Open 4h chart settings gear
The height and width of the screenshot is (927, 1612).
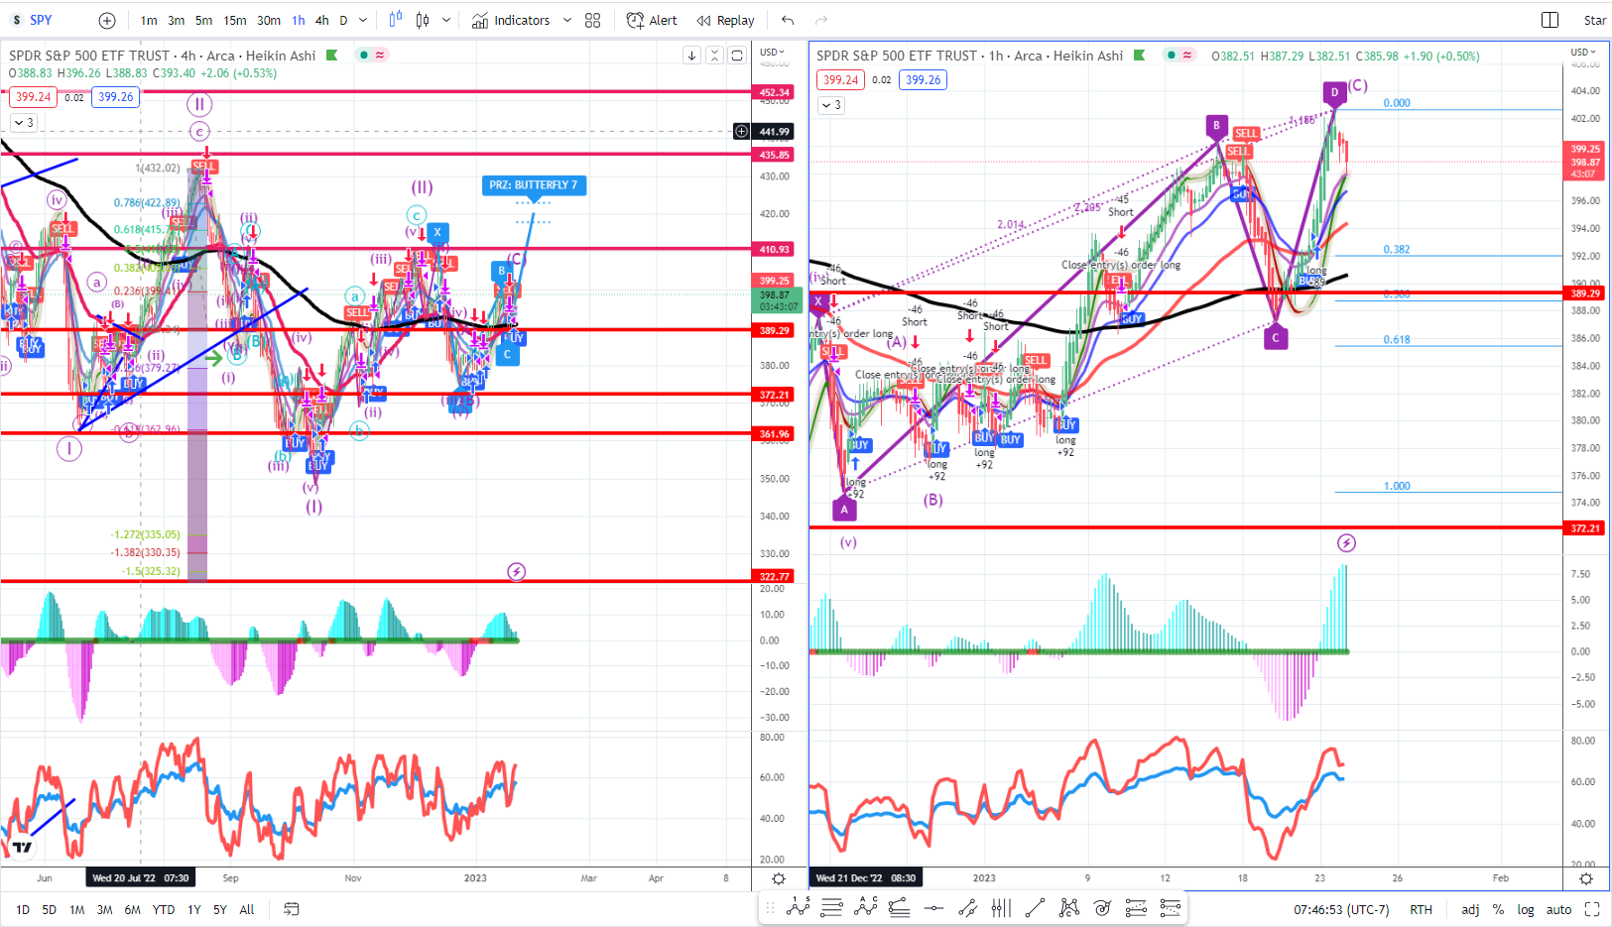pyautogui.click(x=779, y=878)
